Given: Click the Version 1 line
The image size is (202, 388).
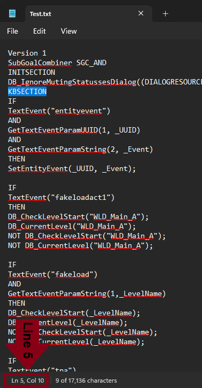Looking at the screenshot, I should [x=27, y=53].
